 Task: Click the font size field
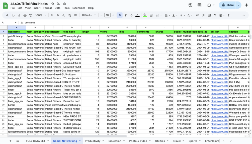[x=107, y=15]
